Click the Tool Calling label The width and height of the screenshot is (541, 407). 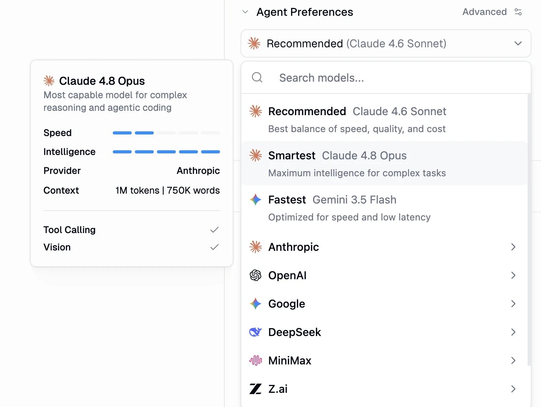tap(69, 230)
